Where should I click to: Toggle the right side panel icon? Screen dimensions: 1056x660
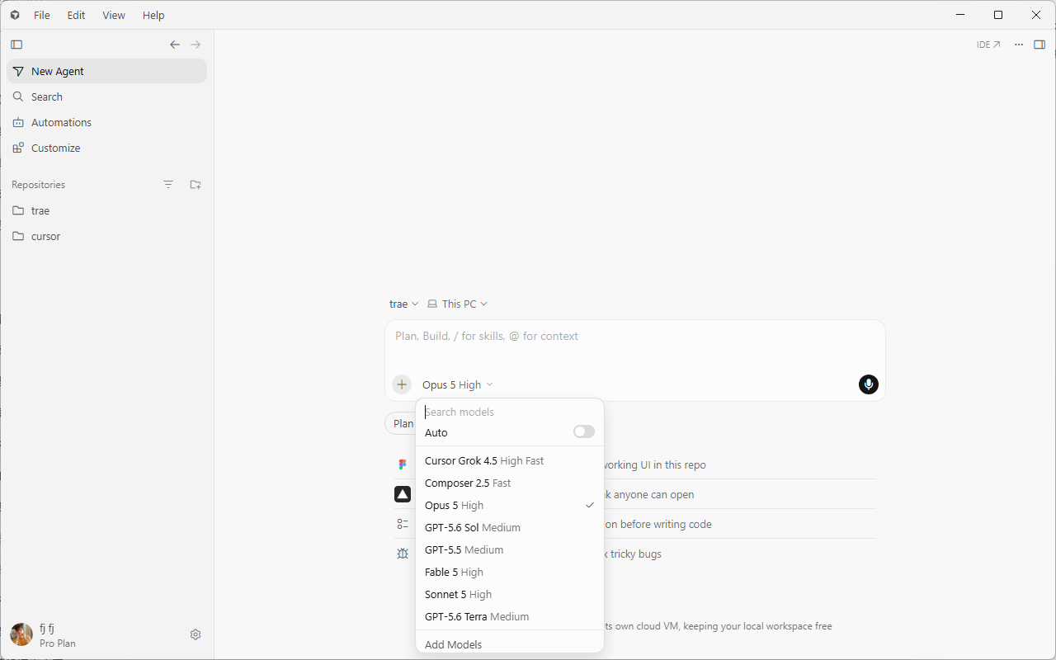[x=1039, y=45]
